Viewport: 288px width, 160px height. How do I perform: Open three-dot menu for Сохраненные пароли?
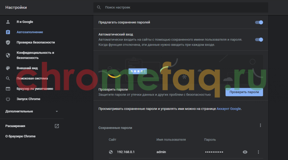point(260,125)
